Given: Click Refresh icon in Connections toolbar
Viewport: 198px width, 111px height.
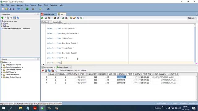Looking at the screenshot, I should pyautogui.click(x=8, y=18).
